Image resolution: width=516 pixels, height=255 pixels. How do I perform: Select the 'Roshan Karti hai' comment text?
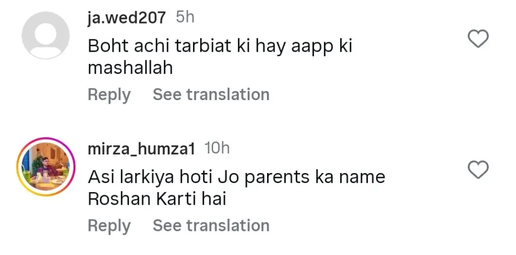tap(157, 199)
